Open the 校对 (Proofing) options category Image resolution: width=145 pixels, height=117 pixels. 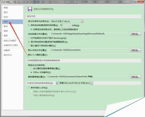tap(12, 17)
